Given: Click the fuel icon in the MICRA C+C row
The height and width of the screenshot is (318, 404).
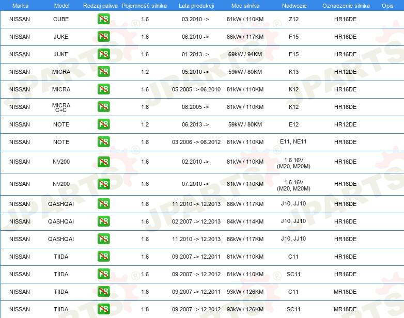Looking at the screenshot, I should click(103, 106).
